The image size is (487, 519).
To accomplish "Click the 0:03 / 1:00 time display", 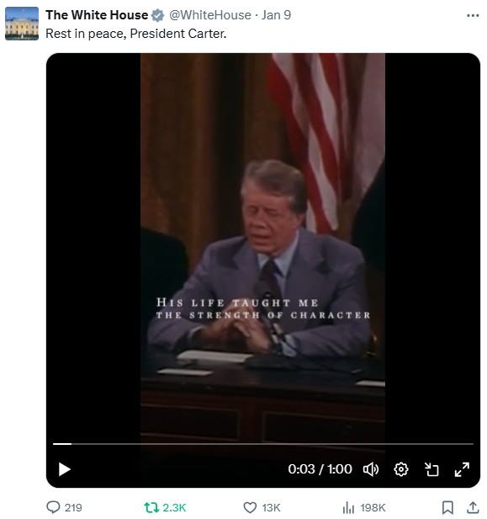I will 320,469.
